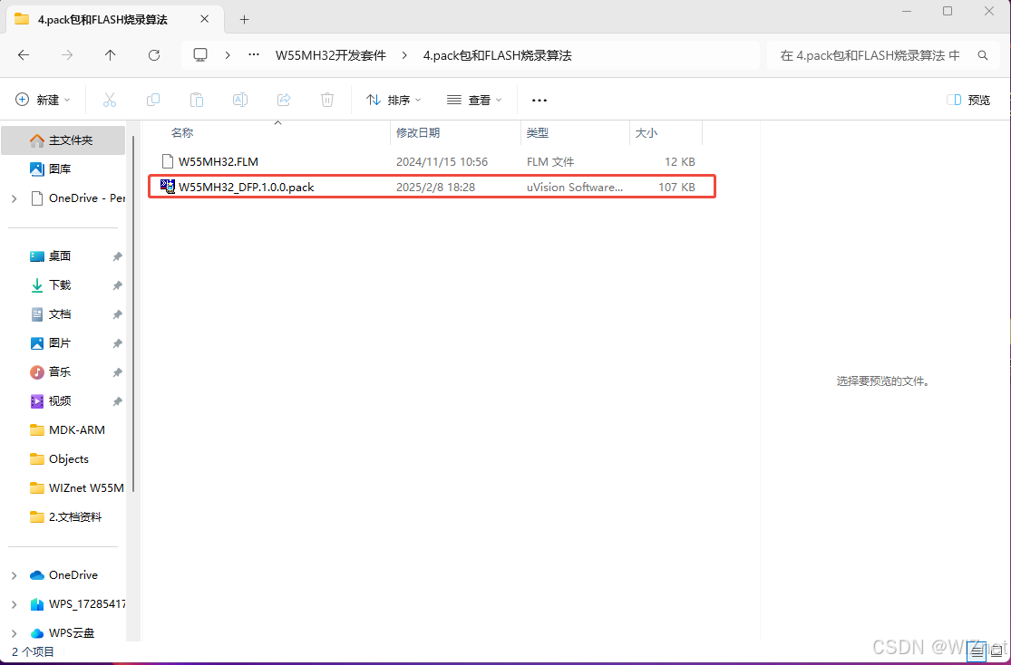
Task: Open W55MH32开发套件 breadcrumb folder
Action: pyautogui.click(x=331, y=55)
